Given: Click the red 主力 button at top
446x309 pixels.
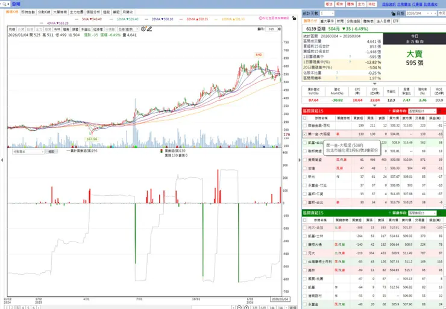Looking at the screenshot, I should pyautogui.click(x=361, y=4).
